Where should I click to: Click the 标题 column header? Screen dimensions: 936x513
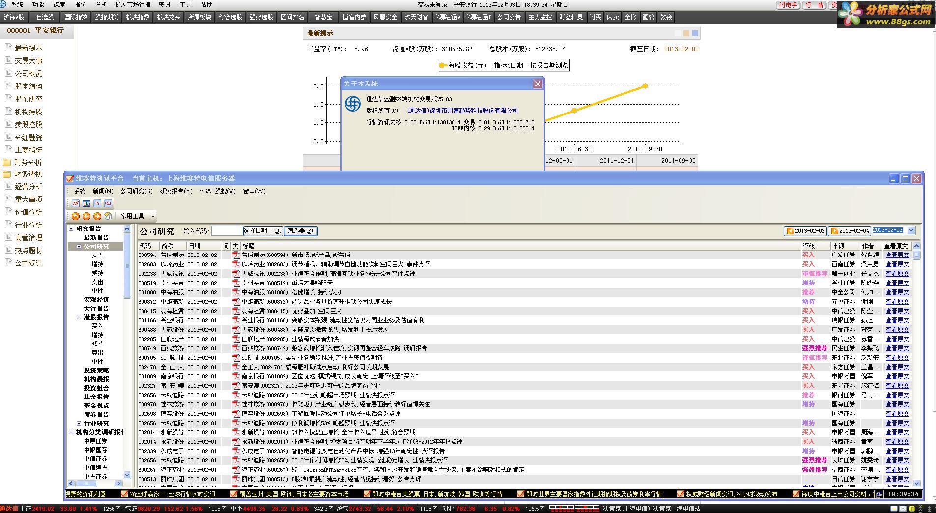tap(520, 246)
